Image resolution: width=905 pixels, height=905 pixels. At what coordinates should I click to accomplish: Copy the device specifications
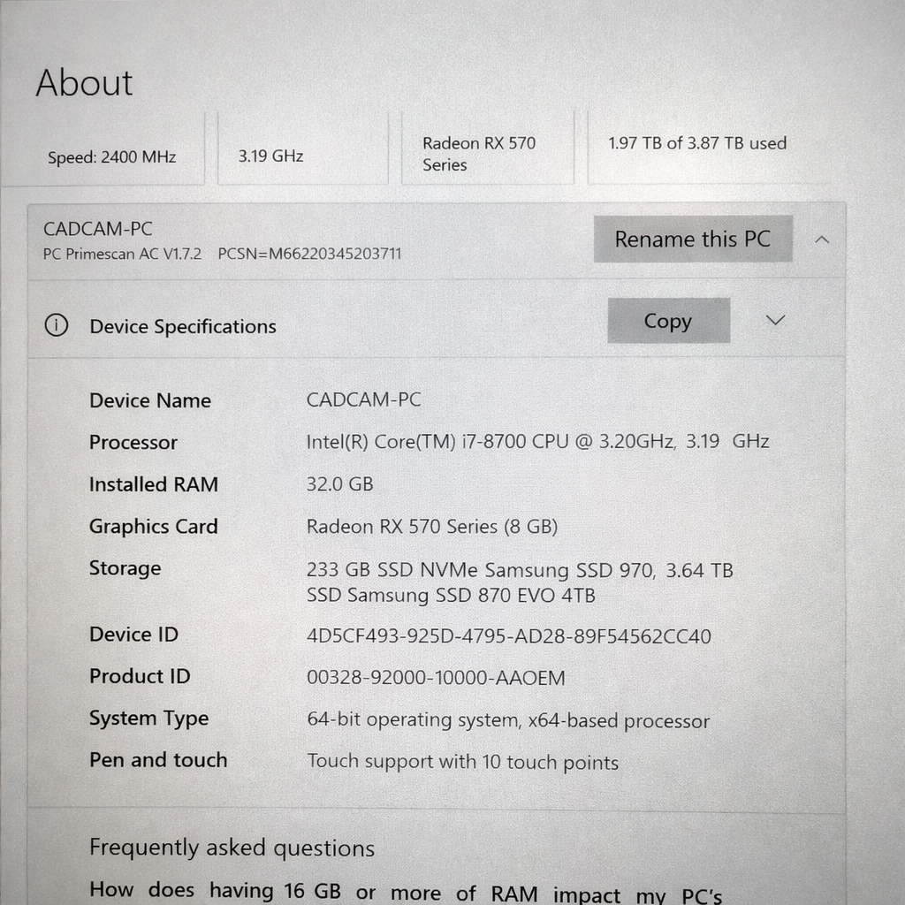coord(668,321)
